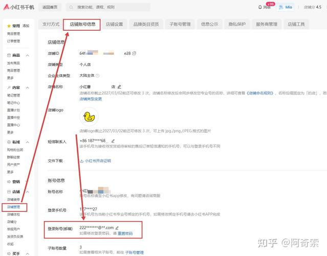Click the 私域 section icon in sidebar
The height and width of the screenshot is (256, 327).
9,142
